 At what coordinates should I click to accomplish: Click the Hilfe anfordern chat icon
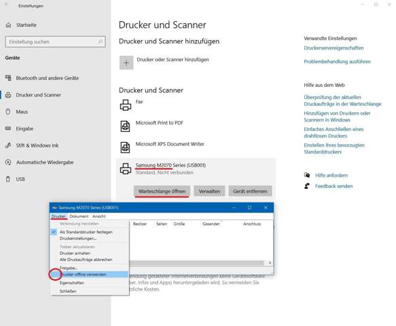tap(307, 175)
